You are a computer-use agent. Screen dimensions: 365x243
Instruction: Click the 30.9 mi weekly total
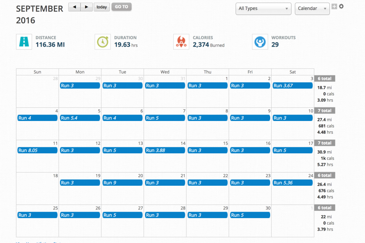click(x=324, y=152)
